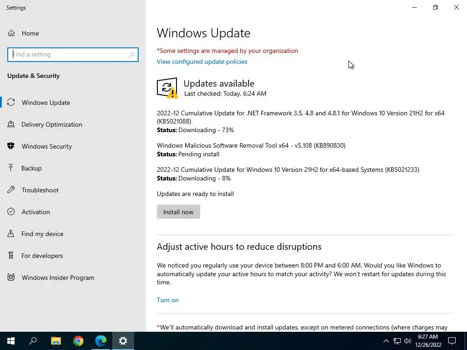Click the Troubleshoot wrench icon
This screenshot has height=350, width=467.
click(11, 190)
